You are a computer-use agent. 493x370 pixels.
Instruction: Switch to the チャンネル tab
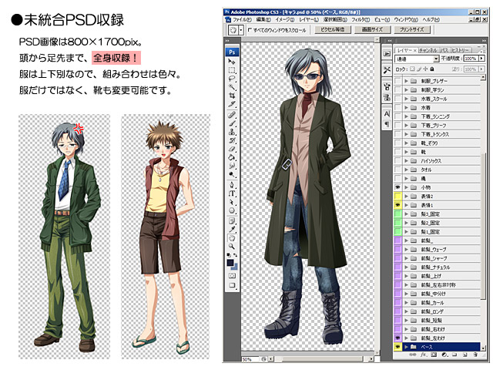428,50
